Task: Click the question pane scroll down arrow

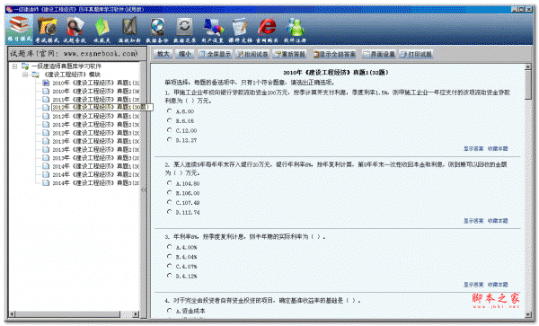Action: (528, 314)
